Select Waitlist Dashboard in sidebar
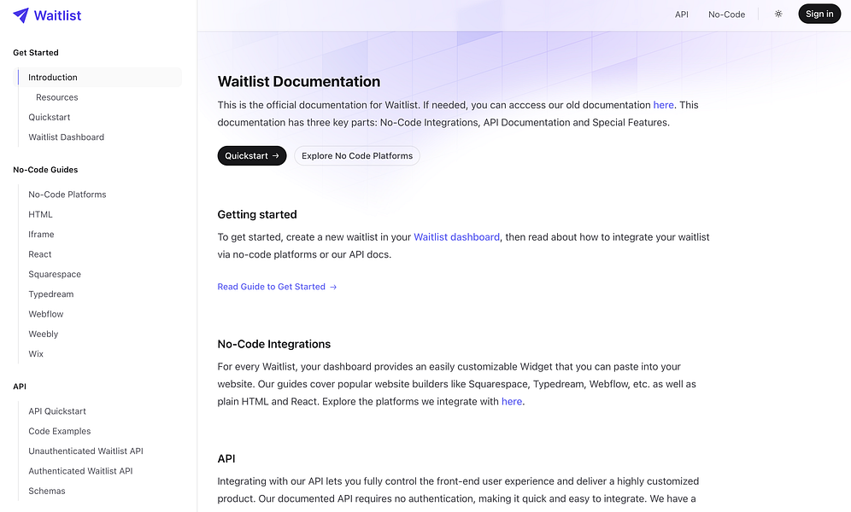Viewport: 851px width, 512px height. pyautogui.click(x=66, y=137)
